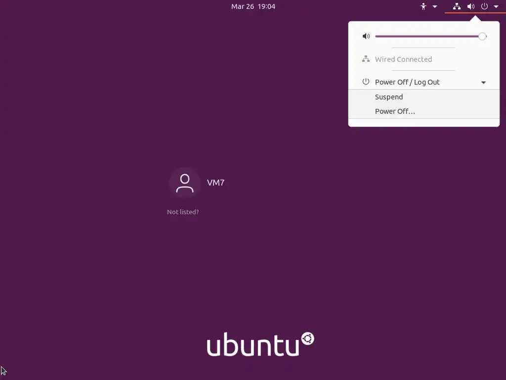Set volume by clicking the slider track
The width and height of the screenshot is (506, 380).
[x=430, y=37]
